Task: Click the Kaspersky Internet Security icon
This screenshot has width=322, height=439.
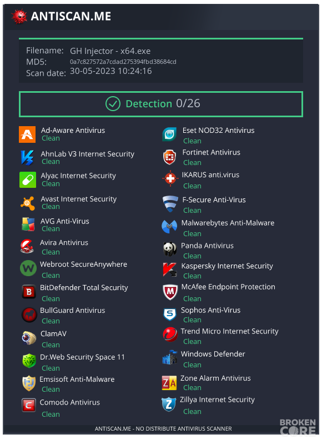Action: pyautogui.click(x=170, y=270)
